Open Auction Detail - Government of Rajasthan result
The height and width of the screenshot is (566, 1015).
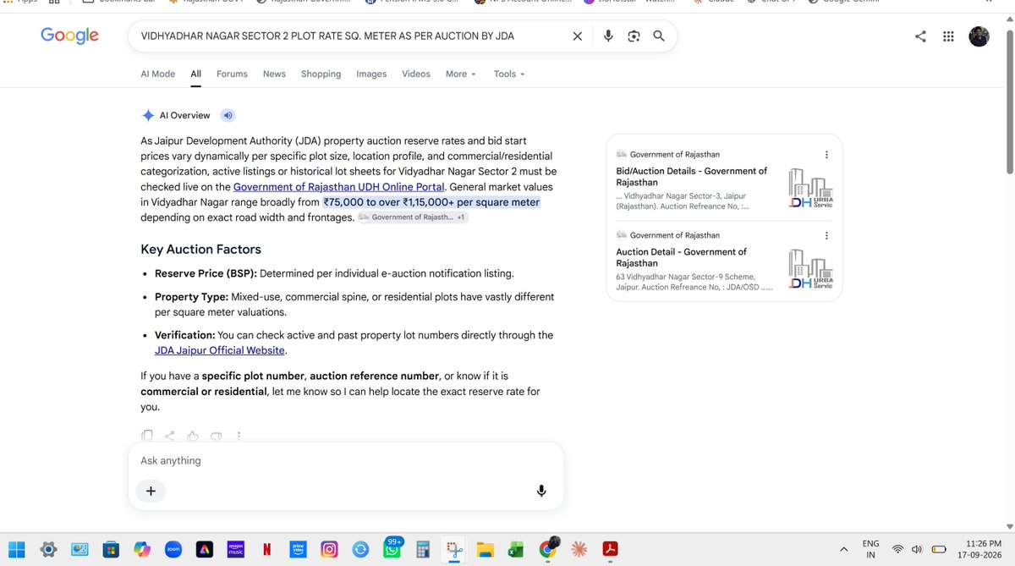pos(682,257)
